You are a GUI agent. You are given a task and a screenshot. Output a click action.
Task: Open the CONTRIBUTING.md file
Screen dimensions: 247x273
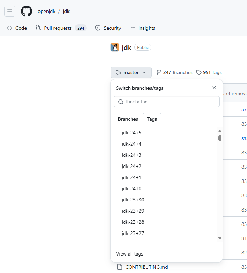[x=147, y=267]
